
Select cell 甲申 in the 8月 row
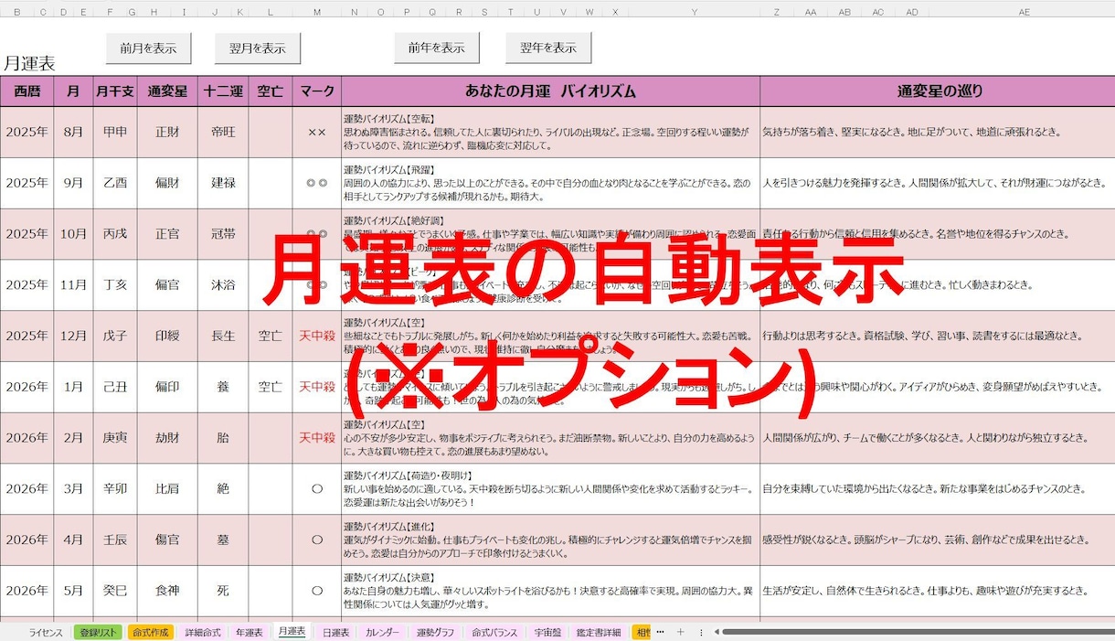[115, 132]
